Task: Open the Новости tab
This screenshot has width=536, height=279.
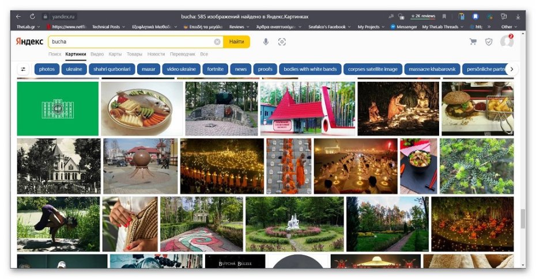Action: (x=156, y=54)
